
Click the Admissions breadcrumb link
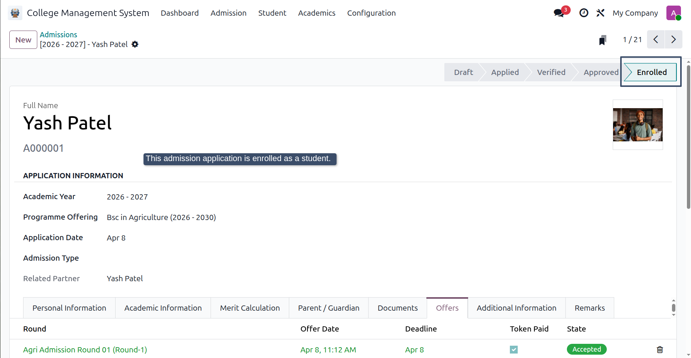pos(59,35)
